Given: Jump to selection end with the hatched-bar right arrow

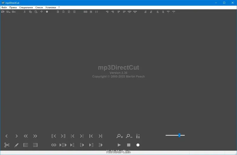Looking at the screenshot, I should coord(63,136).
